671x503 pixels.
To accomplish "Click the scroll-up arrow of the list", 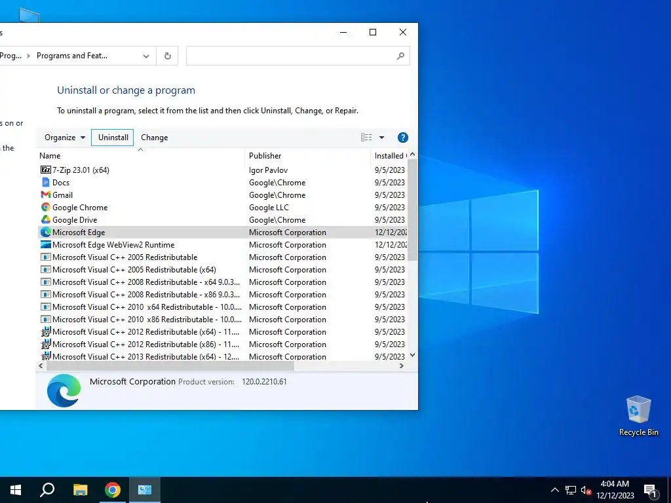I will pyautogui.click(x=412, y=154).
